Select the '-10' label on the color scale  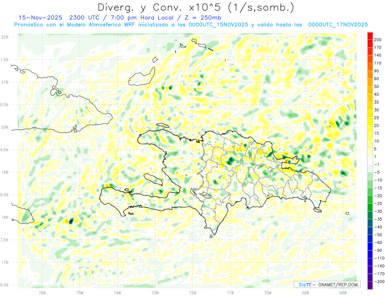(378, 180)
